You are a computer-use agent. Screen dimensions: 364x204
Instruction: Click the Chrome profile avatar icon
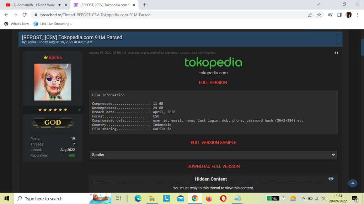click(348, 15)
